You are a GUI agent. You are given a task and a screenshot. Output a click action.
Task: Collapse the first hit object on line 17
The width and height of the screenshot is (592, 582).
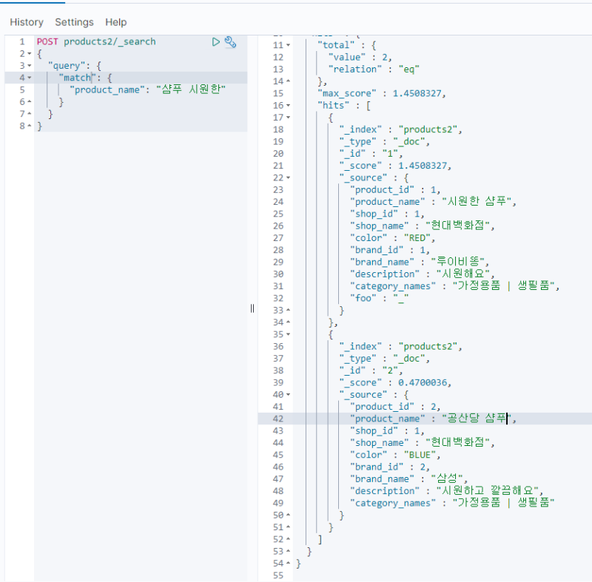click(x=288, y=118)
